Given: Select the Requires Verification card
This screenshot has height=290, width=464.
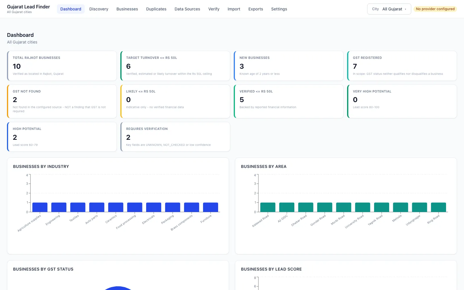Looking at the screenshot, I should click(x=175, y=137).
